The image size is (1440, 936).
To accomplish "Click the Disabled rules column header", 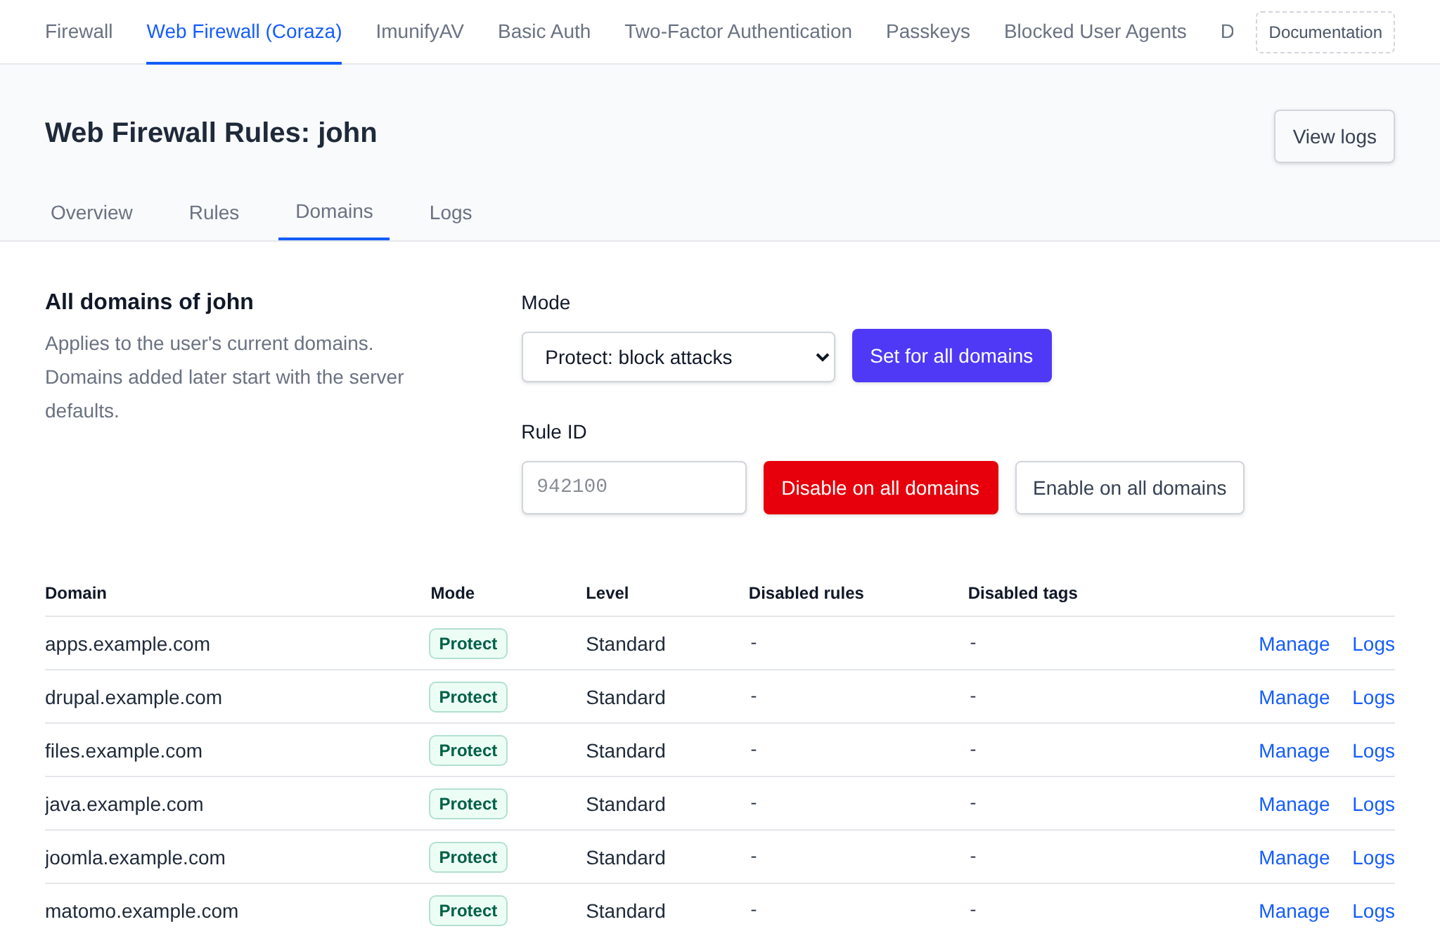I will click(806, 593).
